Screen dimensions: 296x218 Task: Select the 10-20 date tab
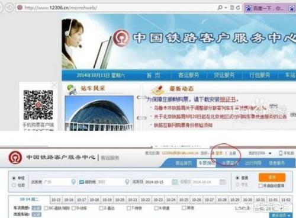click(x=120, y=200)
